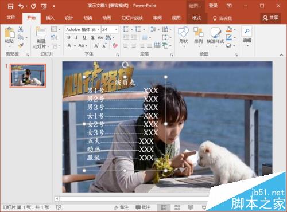Expand the font name dropdown

98,29
